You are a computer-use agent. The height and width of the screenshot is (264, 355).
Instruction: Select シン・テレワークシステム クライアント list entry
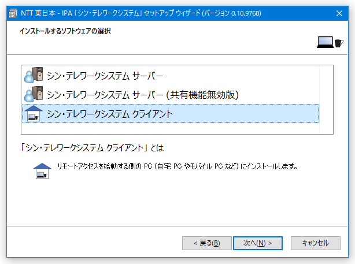[x=171, y=114]
